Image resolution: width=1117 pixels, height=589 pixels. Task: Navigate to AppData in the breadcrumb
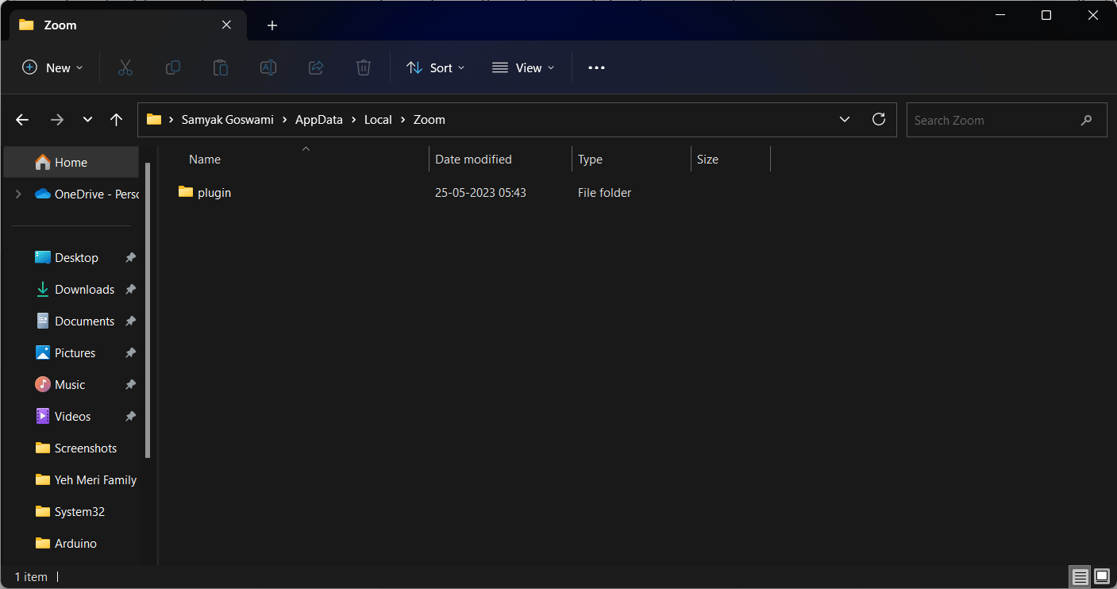coord(318,120)
